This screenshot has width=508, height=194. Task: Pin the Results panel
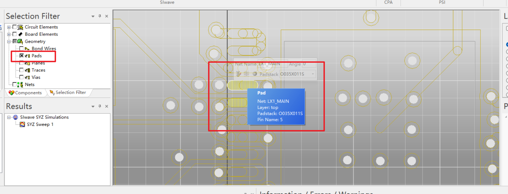tap(100, 106)
